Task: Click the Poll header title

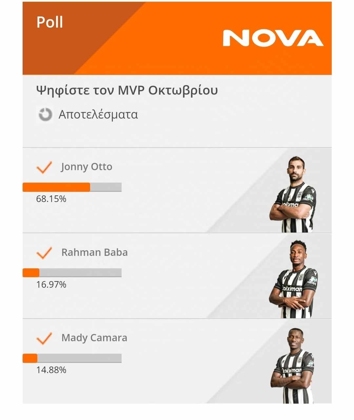Action: tap(49, 22)
